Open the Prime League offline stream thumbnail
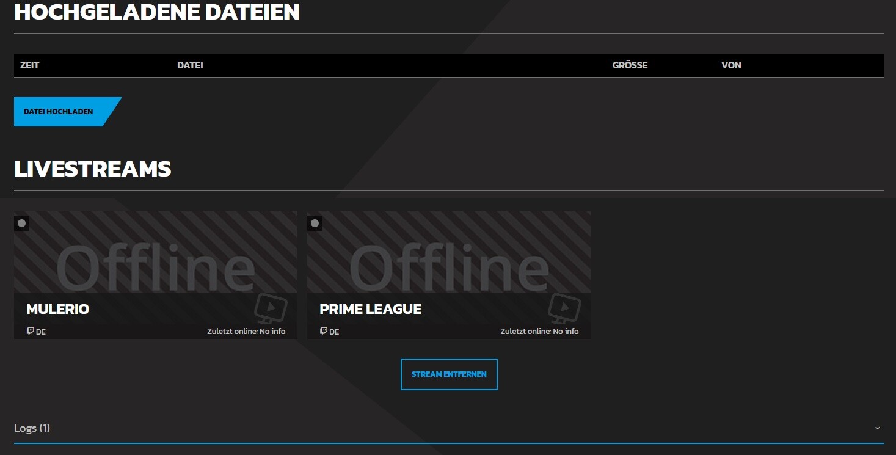896x455 pixels. (449, 257)
